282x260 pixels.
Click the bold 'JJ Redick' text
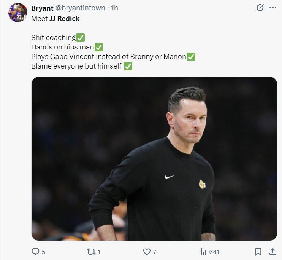coord(64,18)
